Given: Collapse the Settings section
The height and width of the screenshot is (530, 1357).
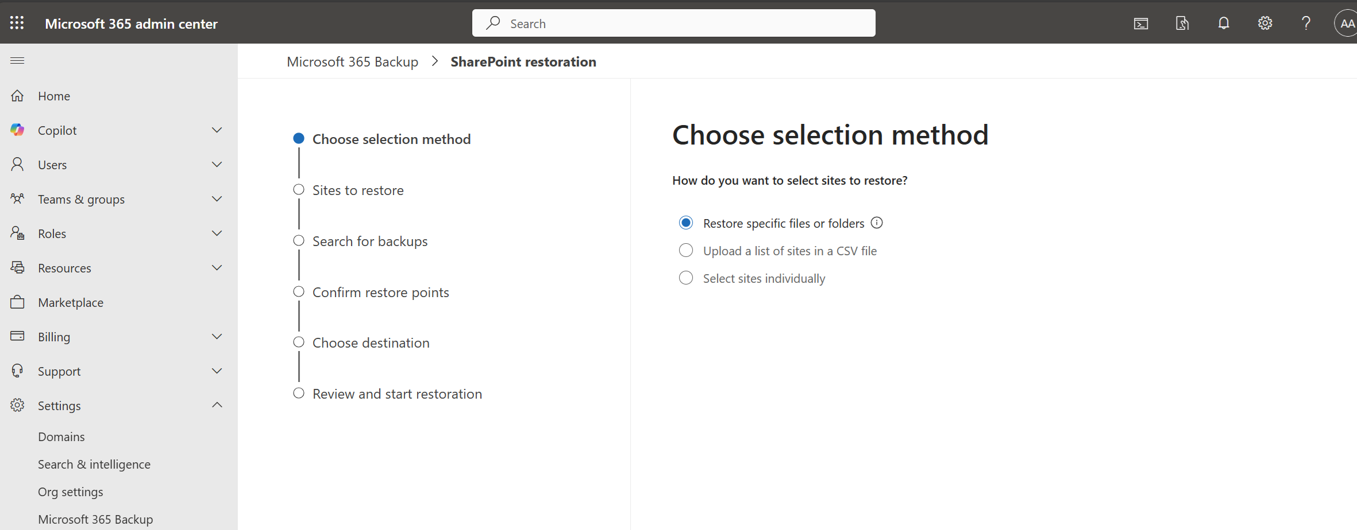Looking at the screenshot, I should coord(217,405).
